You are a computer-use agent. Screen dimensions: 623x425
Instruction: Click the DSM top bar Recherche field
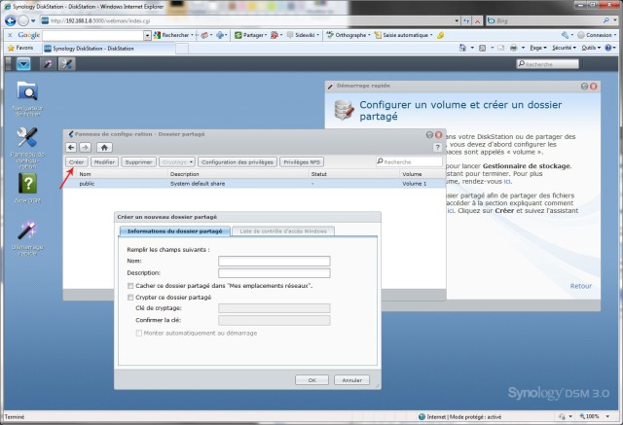pos(547,64)
